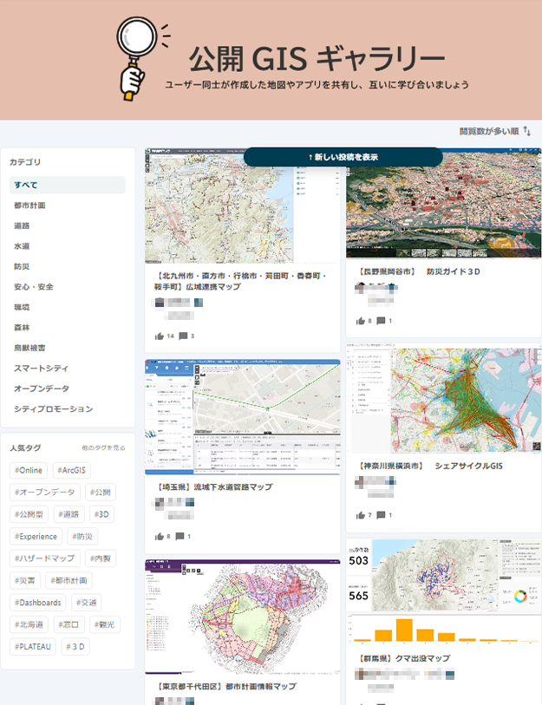Select the #ArcGIS tag
The image size is (542, 705).
click(71, 470)
